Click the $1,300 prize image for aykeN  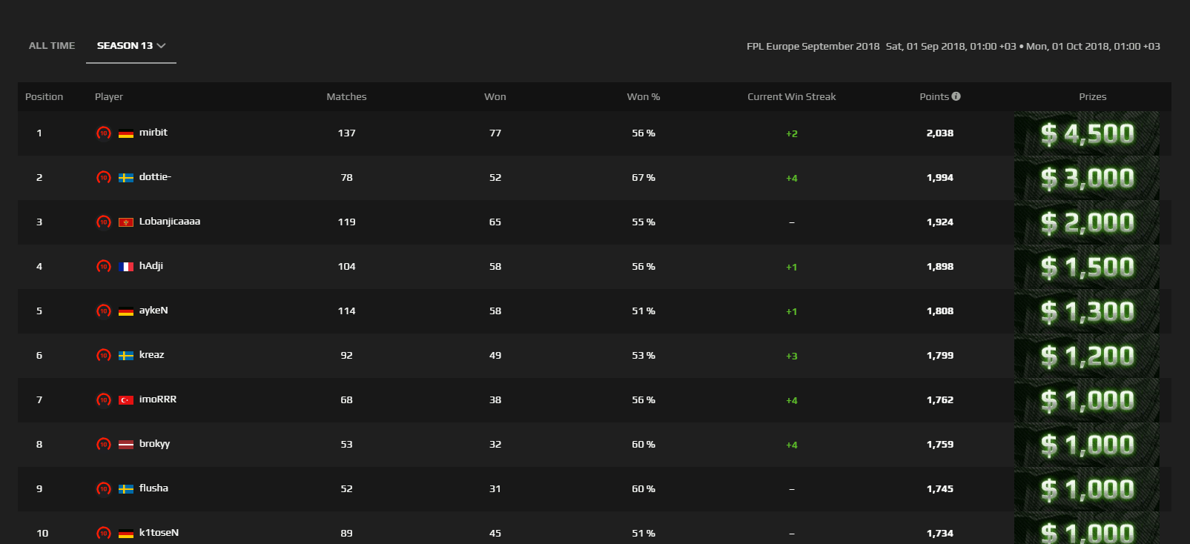point(1086,311)
